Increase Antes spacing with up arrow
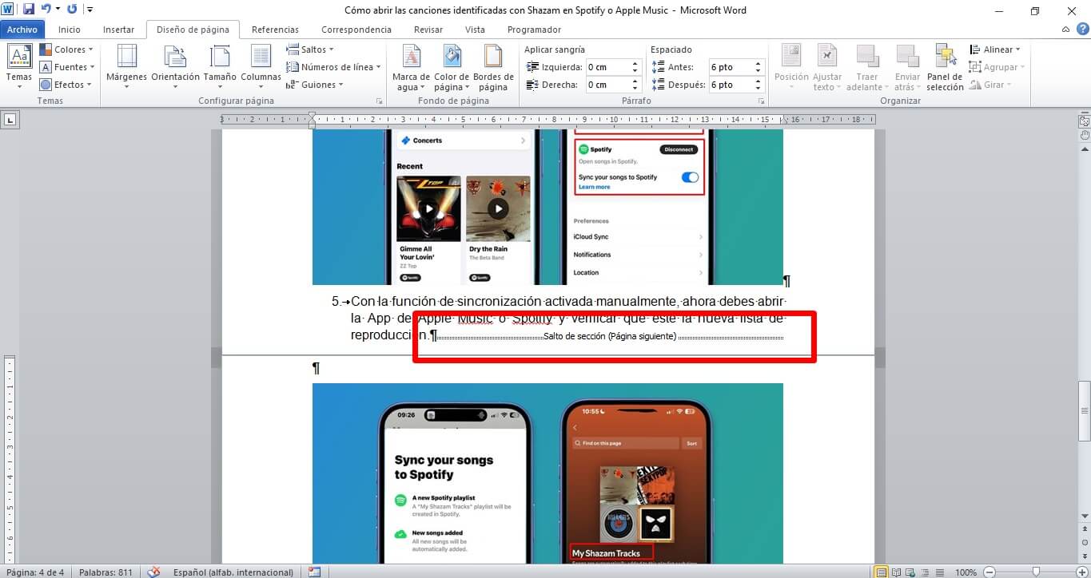 point(759,64)
